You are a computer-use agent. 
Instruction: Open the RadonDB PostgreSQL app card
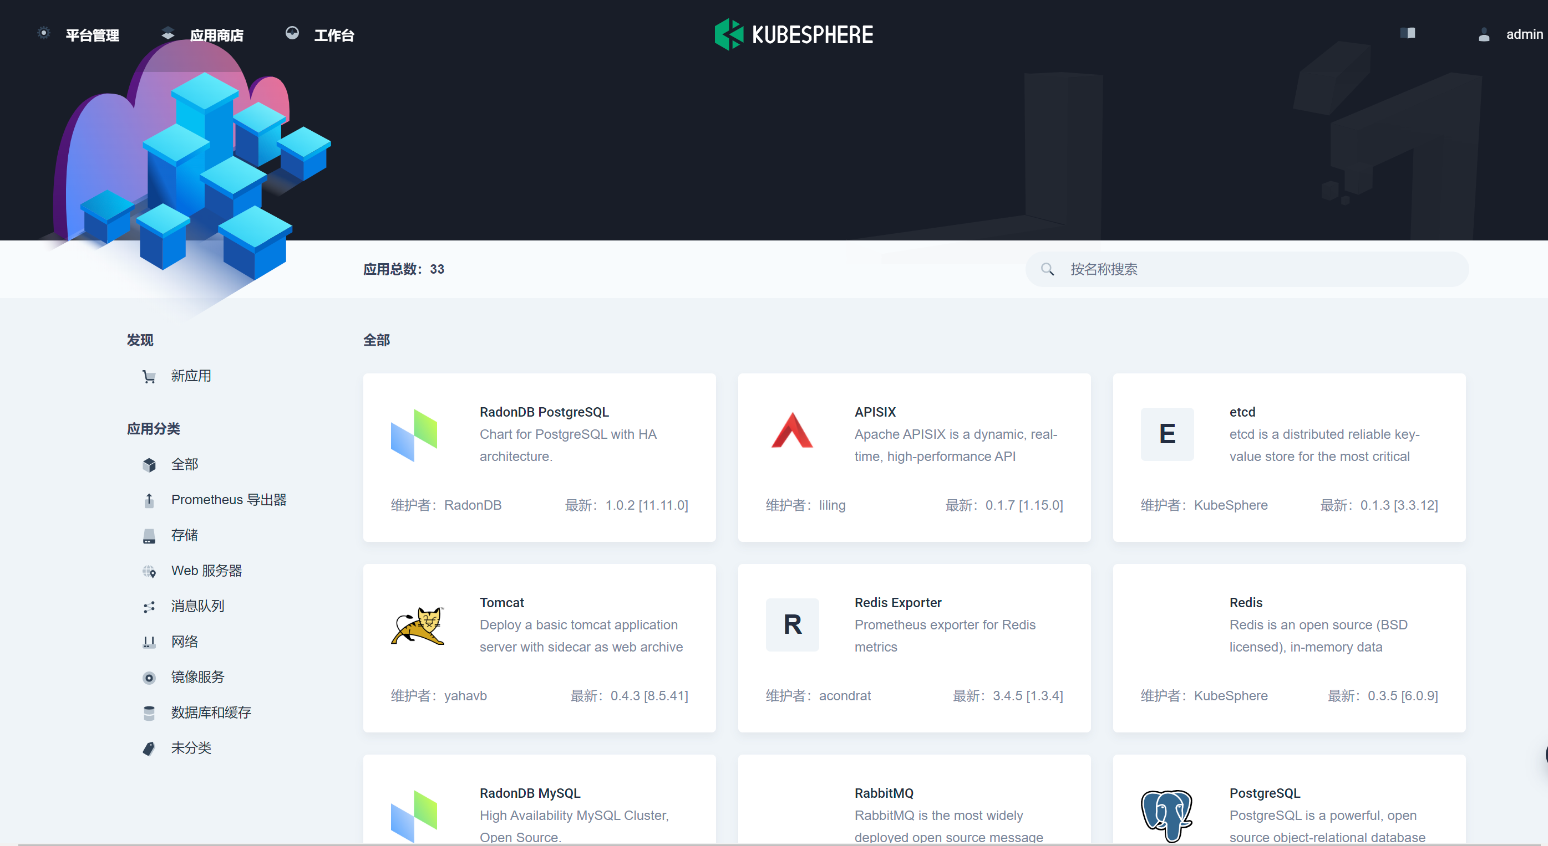(x=539, y=457)
